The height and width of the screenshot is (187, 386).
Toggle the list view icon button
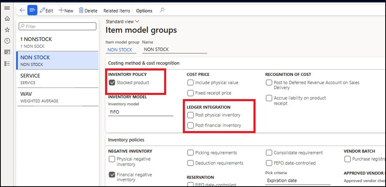[x=32, y=10]
